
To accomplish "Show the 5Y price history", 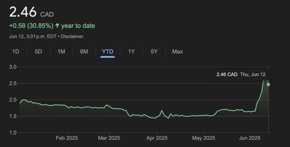I will point(154,51).
